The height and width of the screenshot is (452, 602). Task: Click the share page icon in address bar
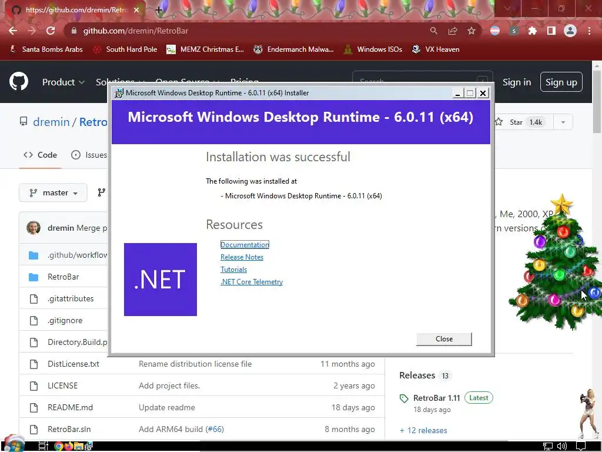[453, 31]
